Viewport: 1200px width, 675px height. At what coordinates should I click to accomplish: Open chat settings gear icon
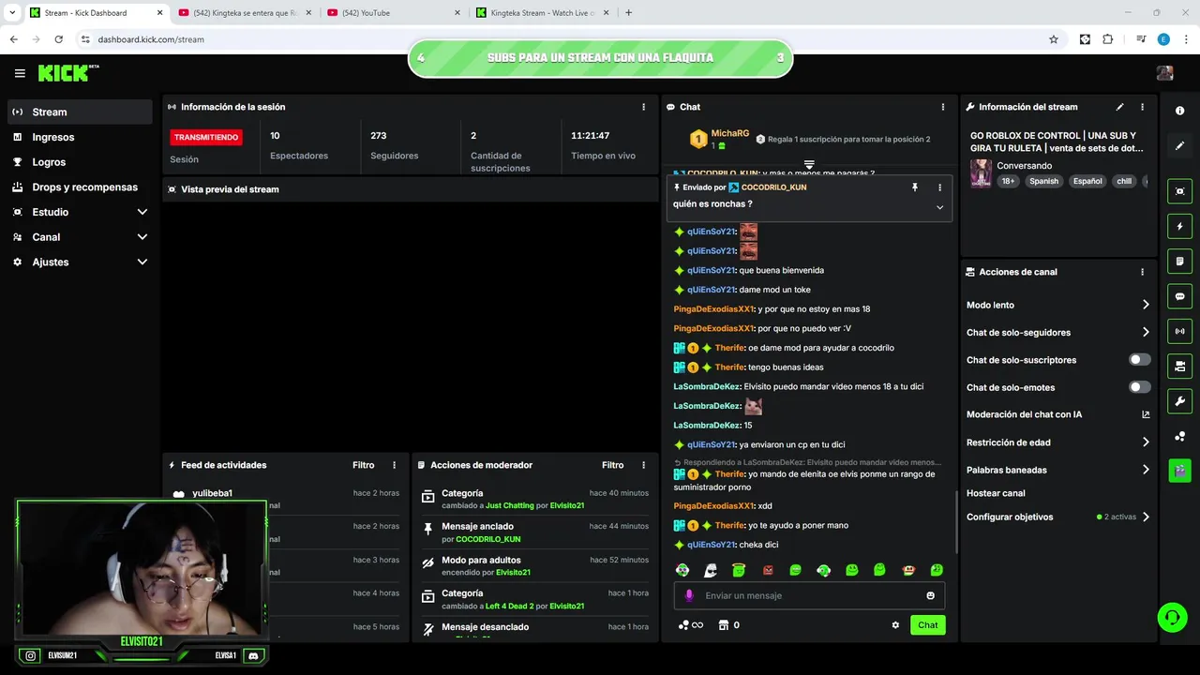click(x=895, y=625)
